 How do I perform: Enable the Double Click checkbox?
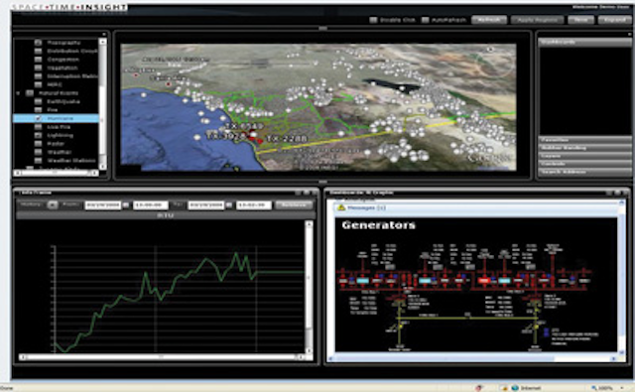pos(373,20)
